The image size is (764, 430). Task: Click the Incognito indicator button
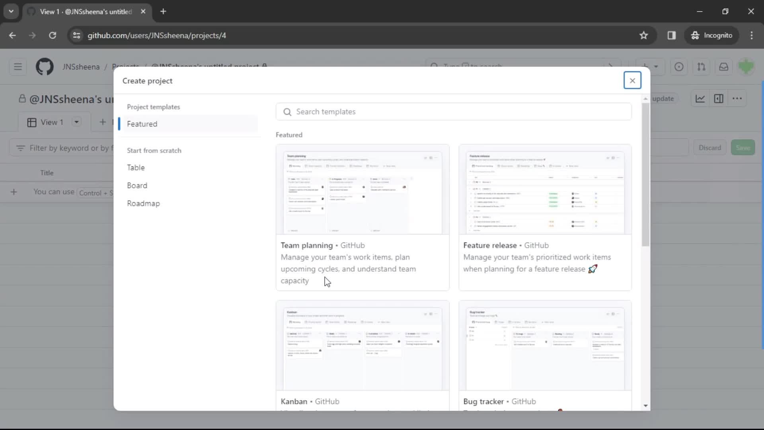point(712,35)
